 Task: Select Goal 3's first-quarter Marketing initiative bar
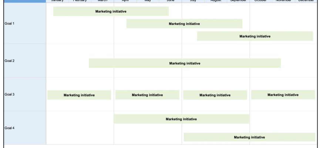79,95
